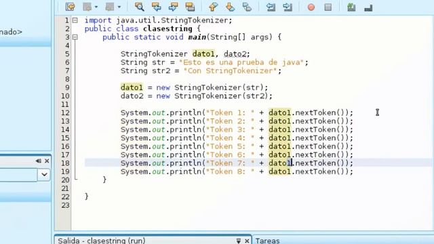Image resolution: width=434 pixels, height=244 pixels.
Task: Open the Forward history dropdown arrow
Action: coord(119,7)
